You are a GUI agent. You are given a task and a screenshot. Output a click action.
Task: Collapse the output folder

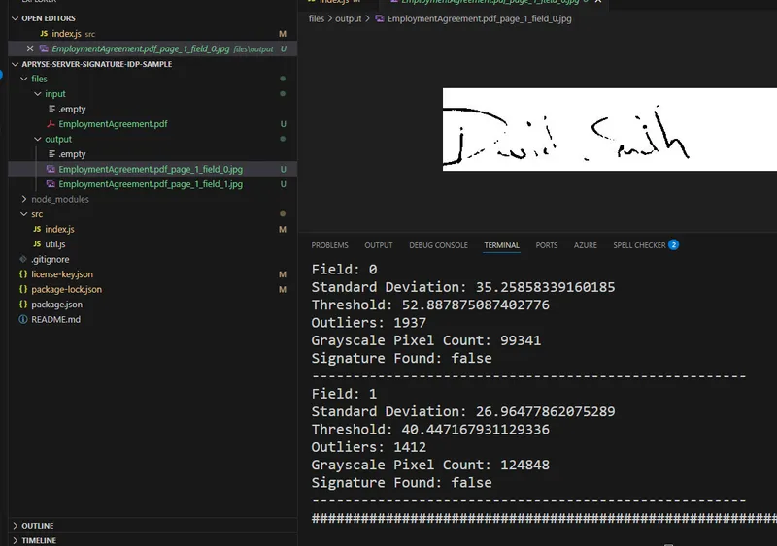click(38, 139)
